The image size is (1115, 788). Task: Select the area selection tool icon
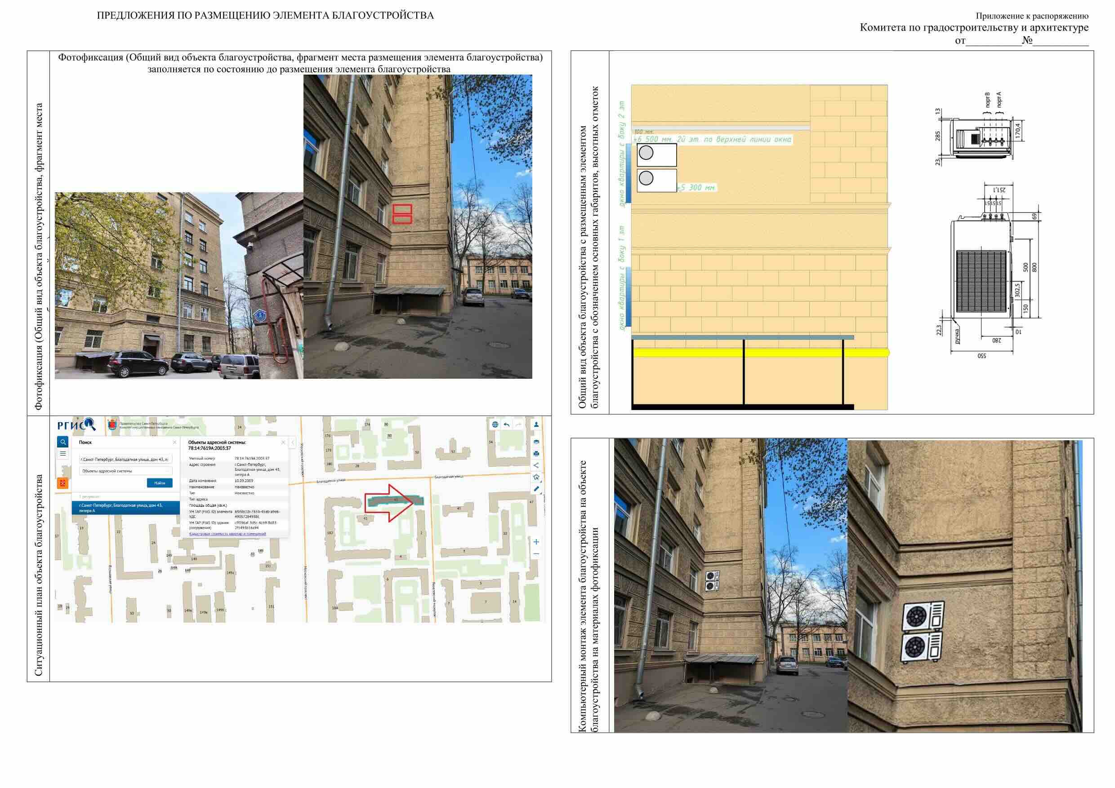536,477
